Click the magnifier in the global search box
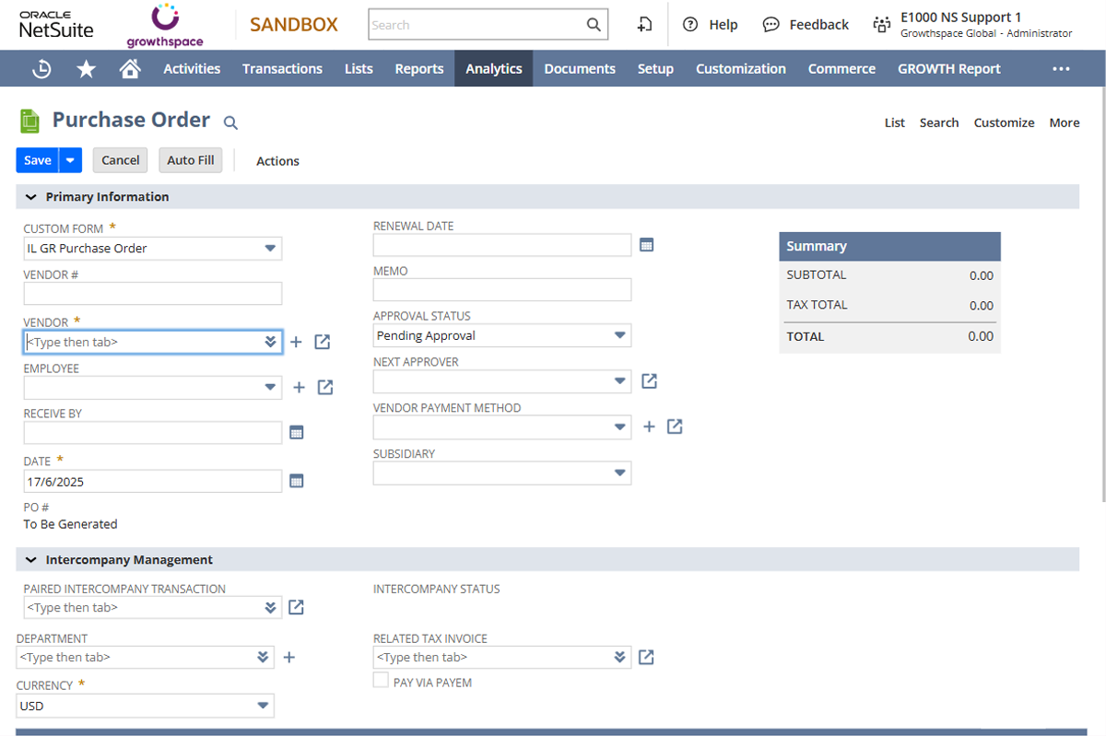The height and width of the screenshot is (736, 1106). tap(594, 25)
